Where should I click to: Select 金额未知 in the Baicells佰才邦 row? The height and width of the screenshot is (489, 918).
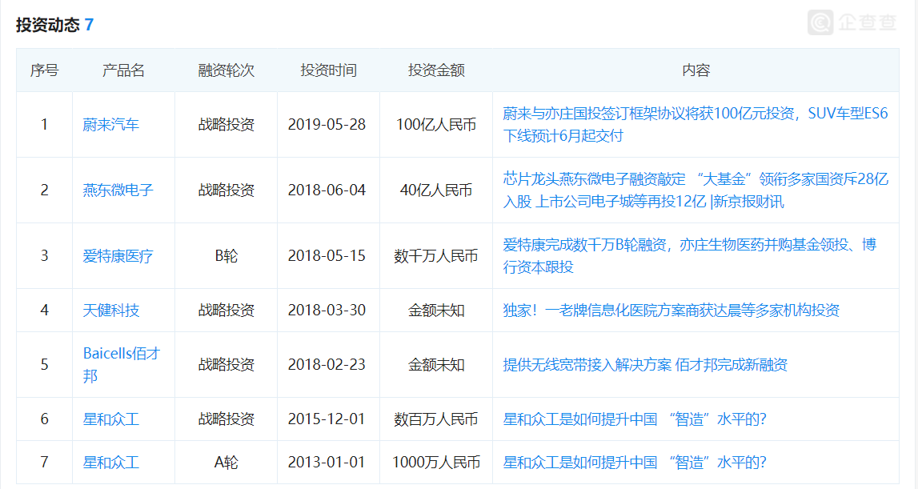tap(436, 365)
